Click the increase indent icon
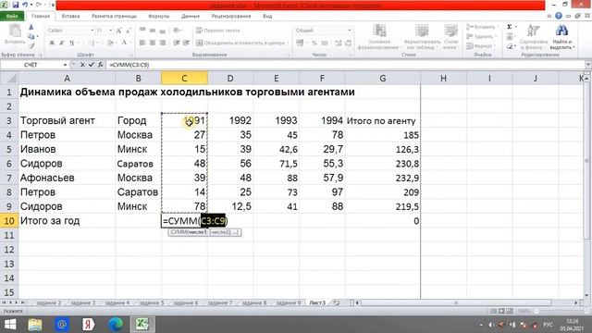Screen dimensions: 592x333 pyautogui.click(x=186, y=43)
